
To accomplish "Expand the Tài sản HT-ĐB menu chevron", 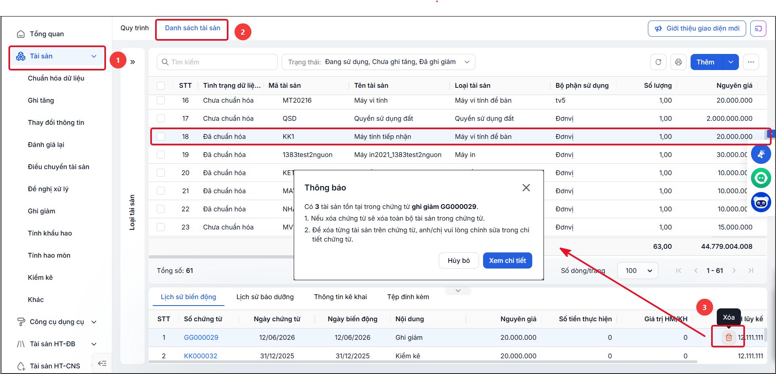I will [x=94, y=344].
